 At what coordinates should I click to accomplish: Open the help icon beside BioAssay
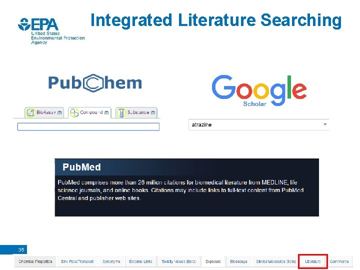(59, 112)
